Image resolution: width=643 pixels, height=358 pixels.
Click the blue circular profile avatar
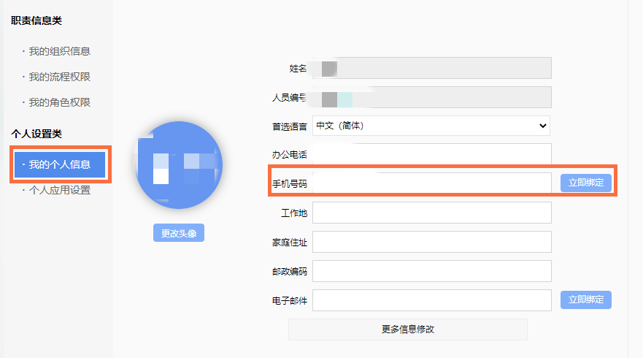(x=179, y=164)
